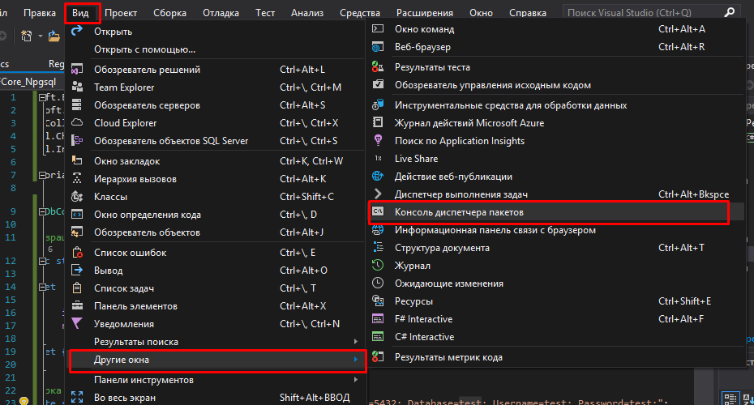Click the Solution Explorer icon in View menu
754x405 pixels.
tap(77, 69)
